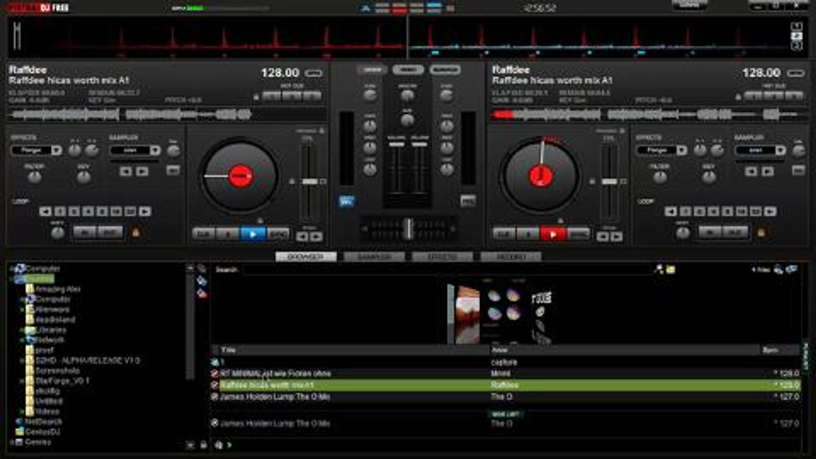The height and width of the screenshot is (459, 816).
Task: Click the CONFIG button at top right
Action: tap(691, 4)
